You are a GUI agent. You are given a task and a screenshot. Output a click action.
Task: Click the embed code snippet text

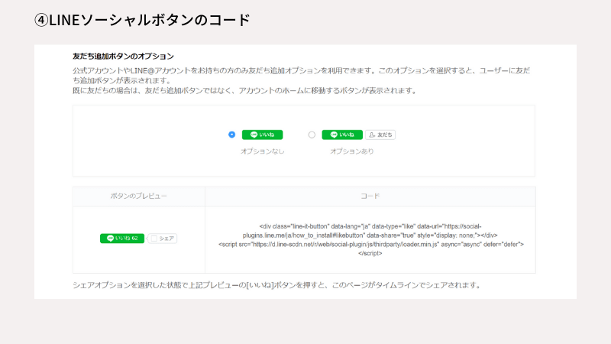click(x=370, y=239)
